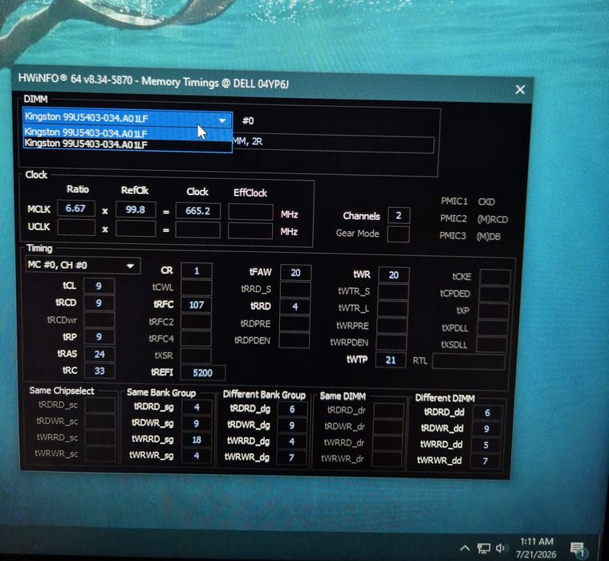The height and width of the screenshot is (561, 609).
Task: Click the Channels value field showing 2
Action: (399, 216)
